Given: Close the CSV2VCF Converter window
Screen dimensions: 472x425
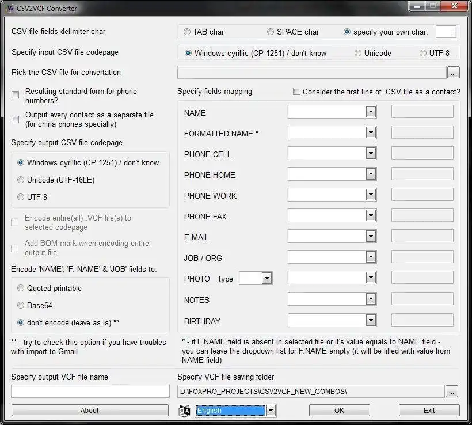Looking at the screenshot, I should tap(455, 6).
